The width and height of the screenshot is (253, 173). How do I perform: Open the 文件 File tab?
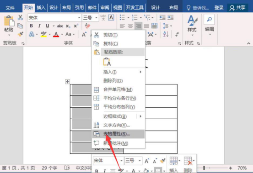pos(10,8)
